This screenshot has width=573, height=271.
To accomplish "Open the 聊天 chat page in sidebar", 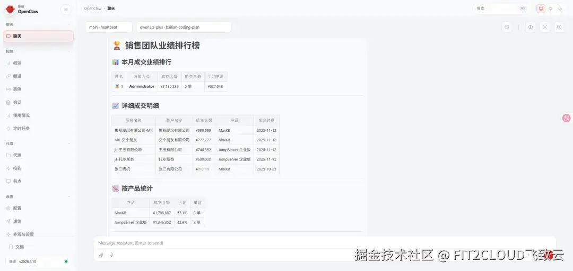I will coord(38,36).
